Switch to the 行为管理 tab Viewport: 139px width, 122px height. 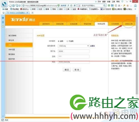[115, 24]
